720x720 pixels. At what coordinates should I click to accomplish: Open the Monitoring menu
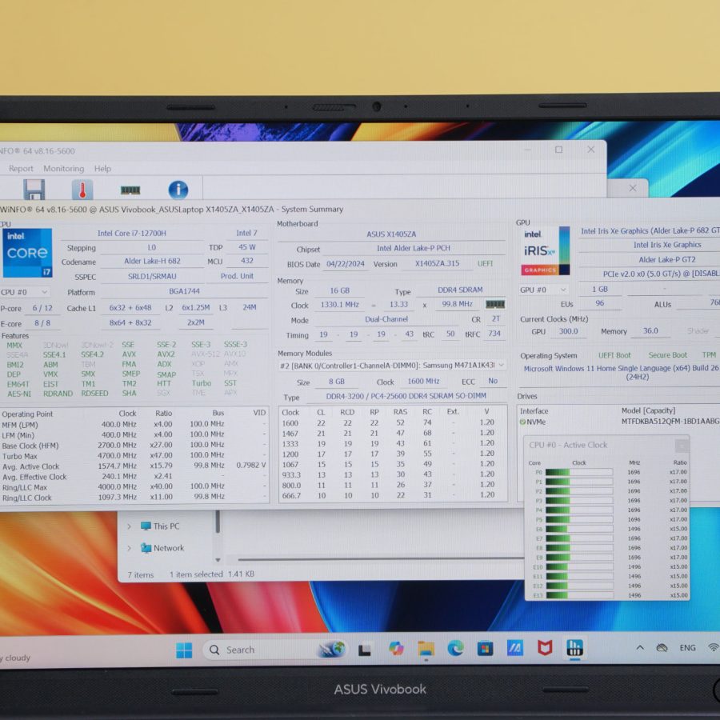64,169
